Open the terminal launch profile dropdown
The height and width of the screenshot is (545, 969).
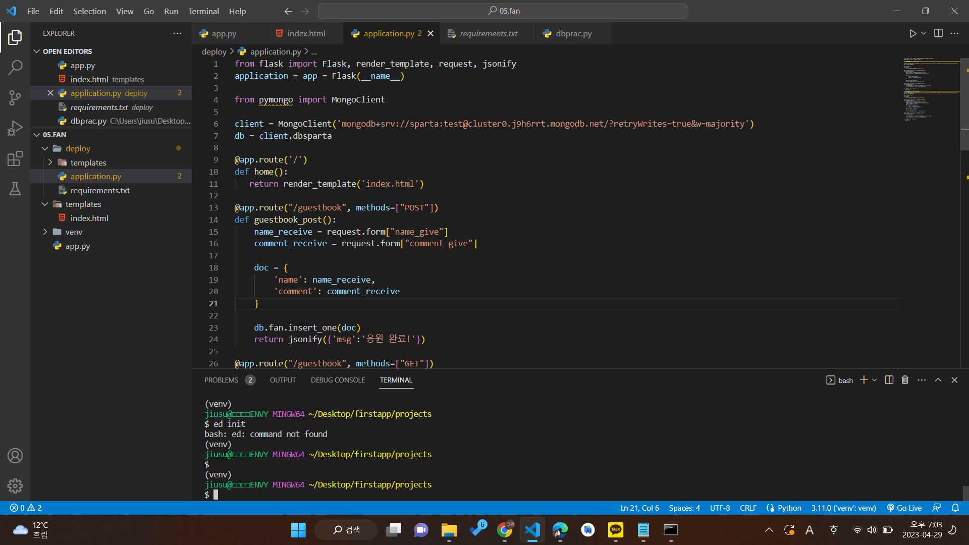875,380
